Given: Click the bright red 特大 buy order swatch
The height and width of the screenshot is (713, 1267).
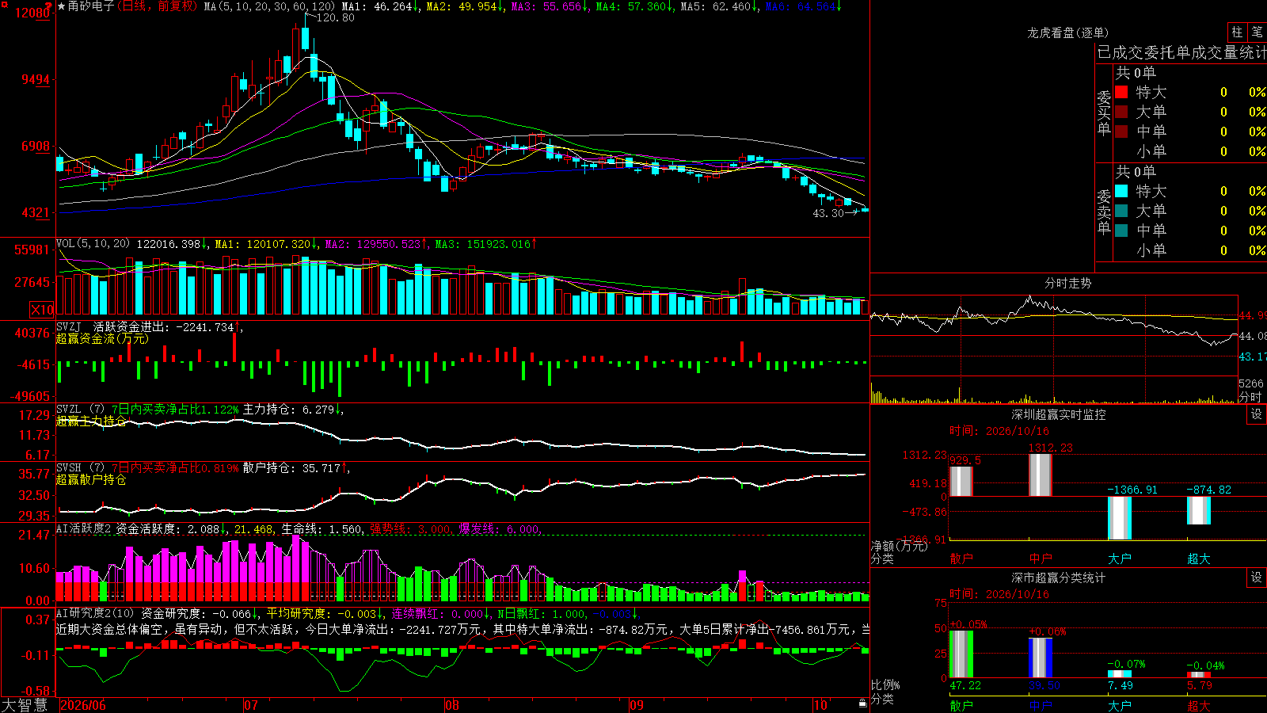Looking at the screenshot, I should pyautogui.click(x=1121, y=92).
